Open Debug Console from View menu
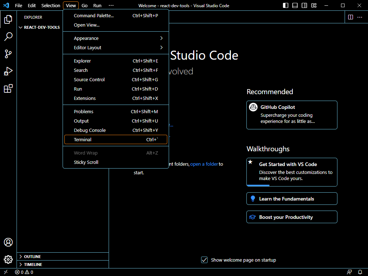 (x=116, y=130)
